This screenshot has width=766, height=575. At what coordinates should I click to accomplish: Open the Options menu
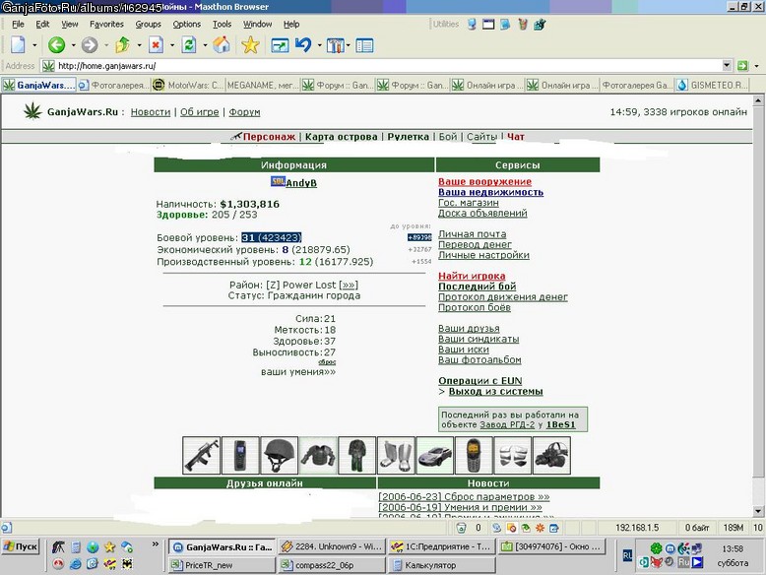(x=187, y=24)
